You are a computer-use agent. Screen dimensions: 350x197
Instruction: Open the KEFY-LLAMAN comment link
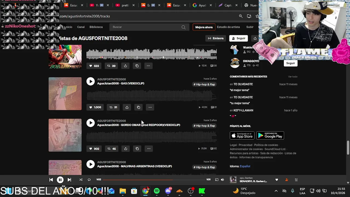(x=243, y=110)
